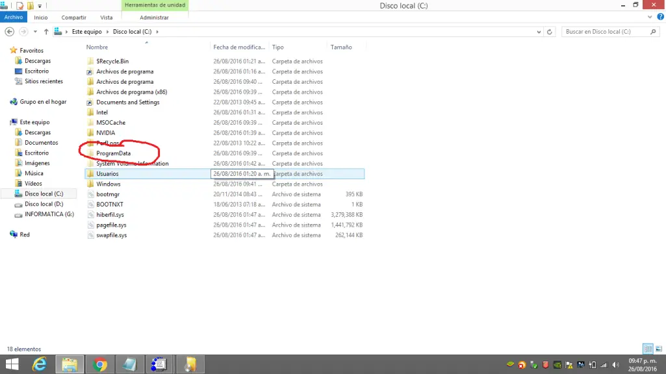
Task: Select Red in the navigation pane
Action: (25, 234)
